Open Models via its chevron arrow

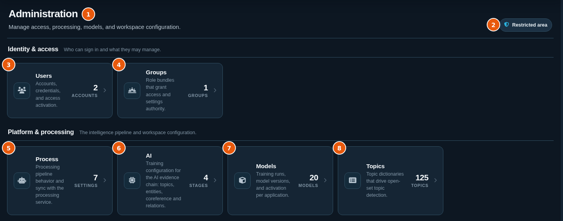325,180
